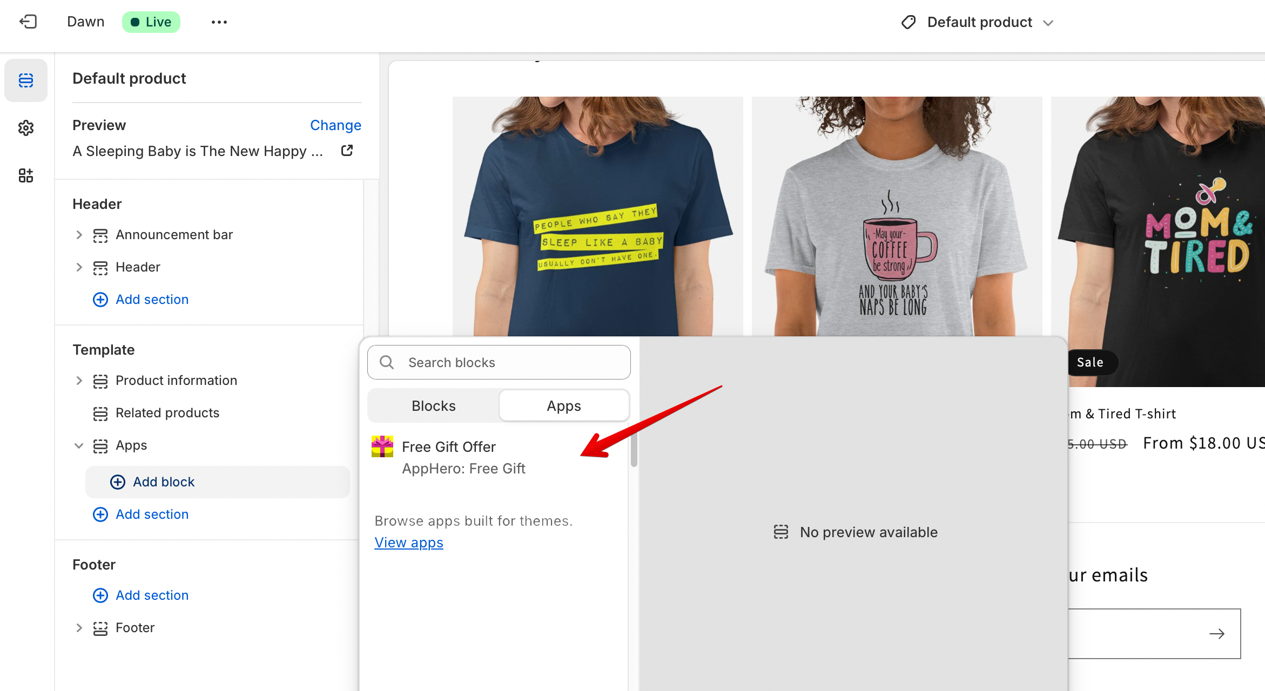1265x691 pixels.
Task: Click Add block under Apps
Action: [164, 482]
